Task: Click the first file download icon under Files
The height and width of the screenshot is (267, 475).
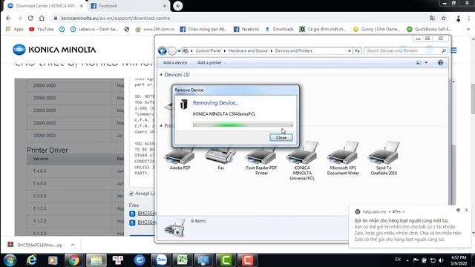Action: pos(132,214)
